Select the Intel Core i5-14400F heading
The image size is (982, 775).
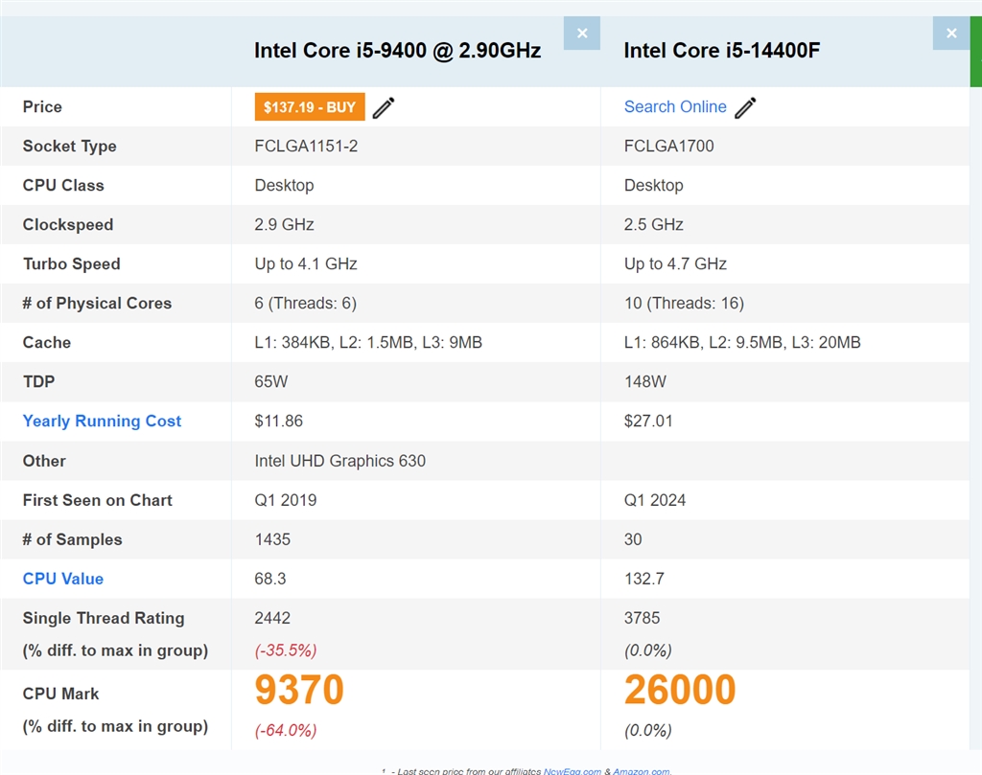722,51
